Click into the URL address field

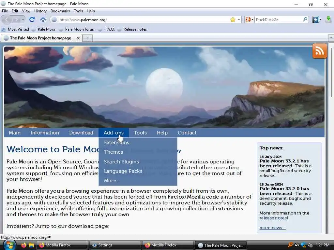click(144, 20)
